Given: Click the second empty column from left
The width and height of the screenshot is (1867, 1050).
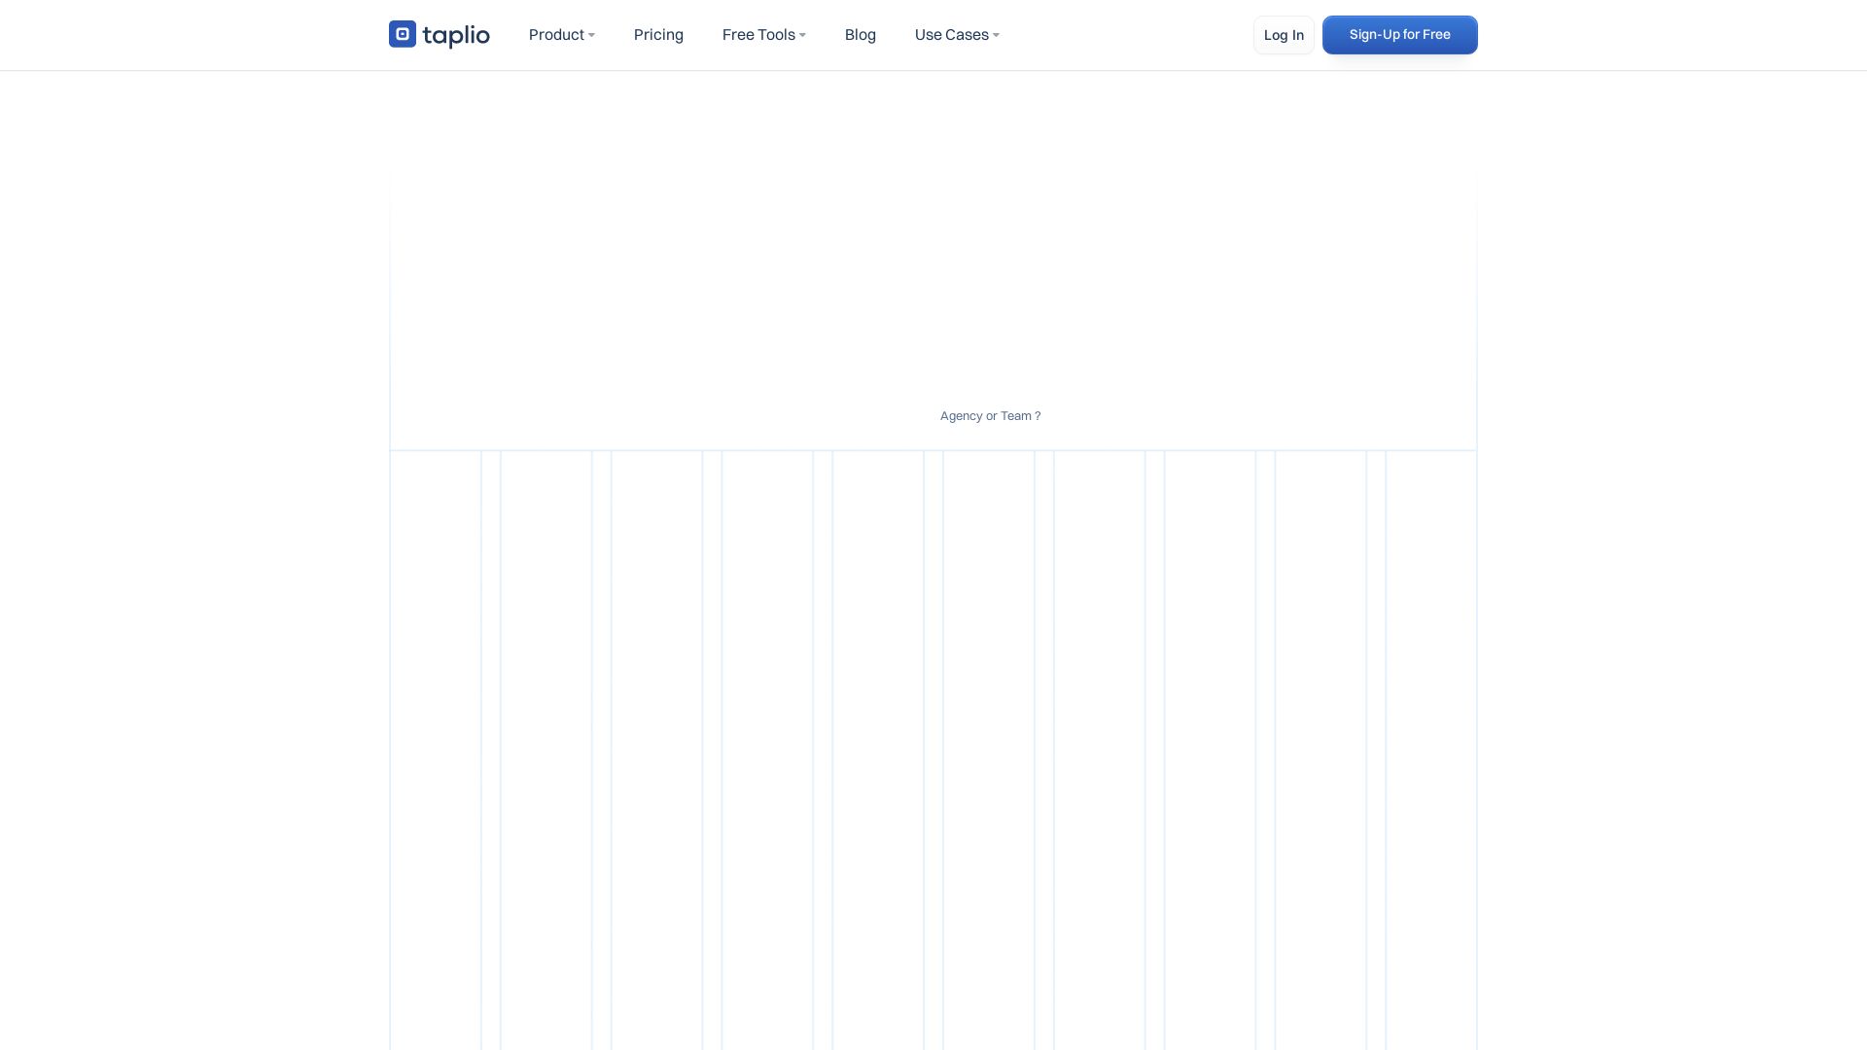Looking at the screenshot, I should pyautogui.click(x=546, y=749).
